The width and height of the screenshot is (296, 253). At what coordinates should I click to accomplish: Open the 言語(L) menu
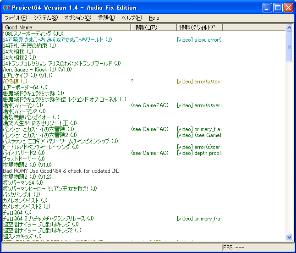(107, 18)
